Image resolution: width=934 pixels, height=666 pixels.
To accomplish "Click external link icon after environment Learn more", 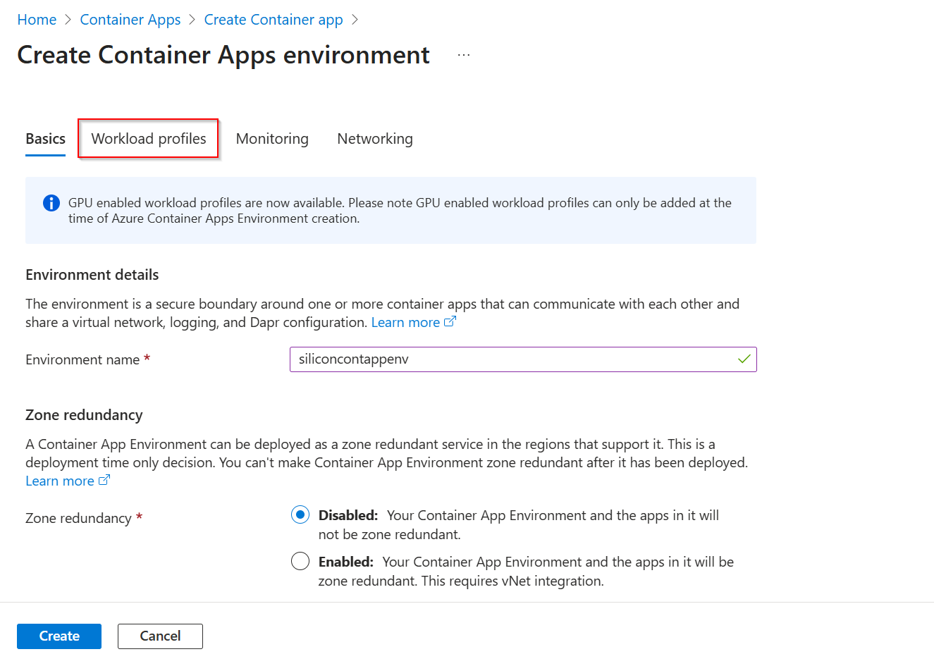I will 450,322.
